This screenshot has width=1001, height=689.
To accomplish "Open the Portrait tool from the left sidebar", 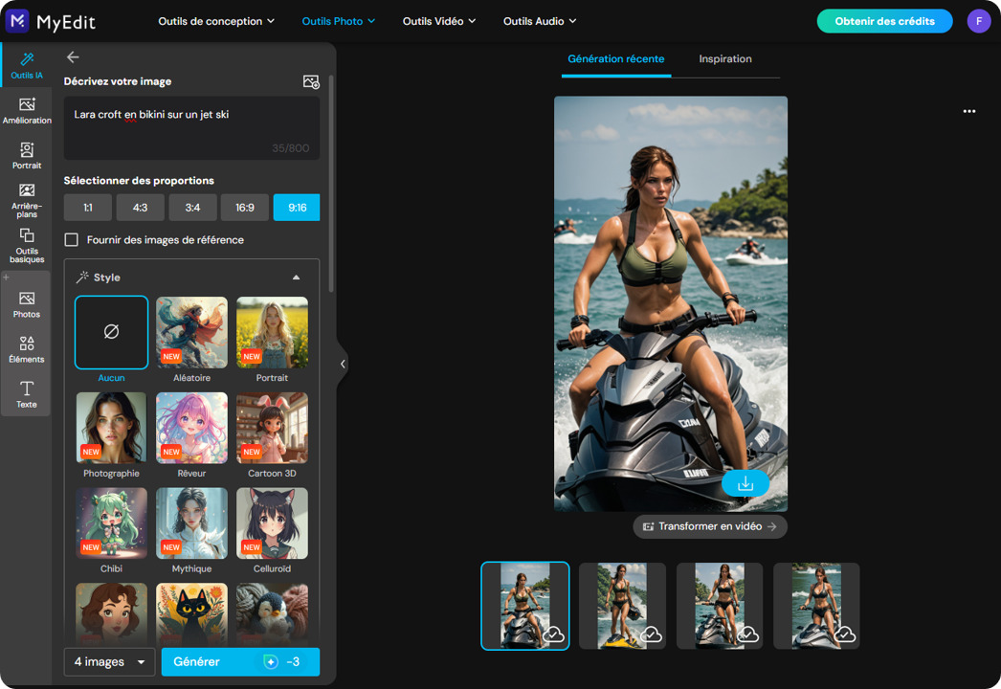I will pyautogui.click(x=27, y=156).
